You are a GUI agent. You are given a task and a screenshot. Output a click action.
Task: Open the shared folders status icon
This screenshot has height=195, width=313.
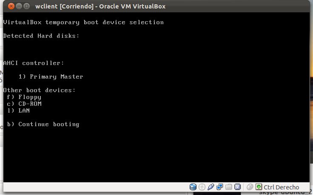pyautogui.click(x=228, y=187)
